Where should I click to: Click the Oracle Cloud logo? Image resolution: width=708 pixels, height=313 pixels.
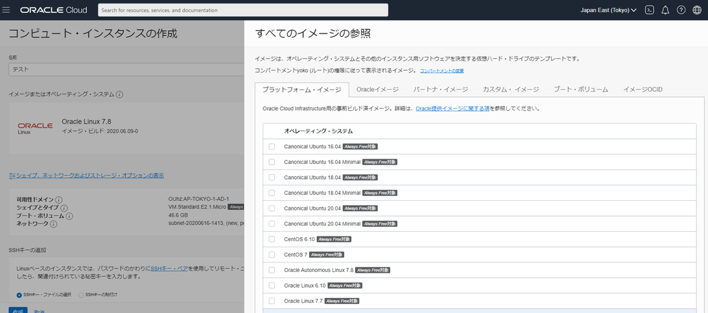(x=53, y=10)
